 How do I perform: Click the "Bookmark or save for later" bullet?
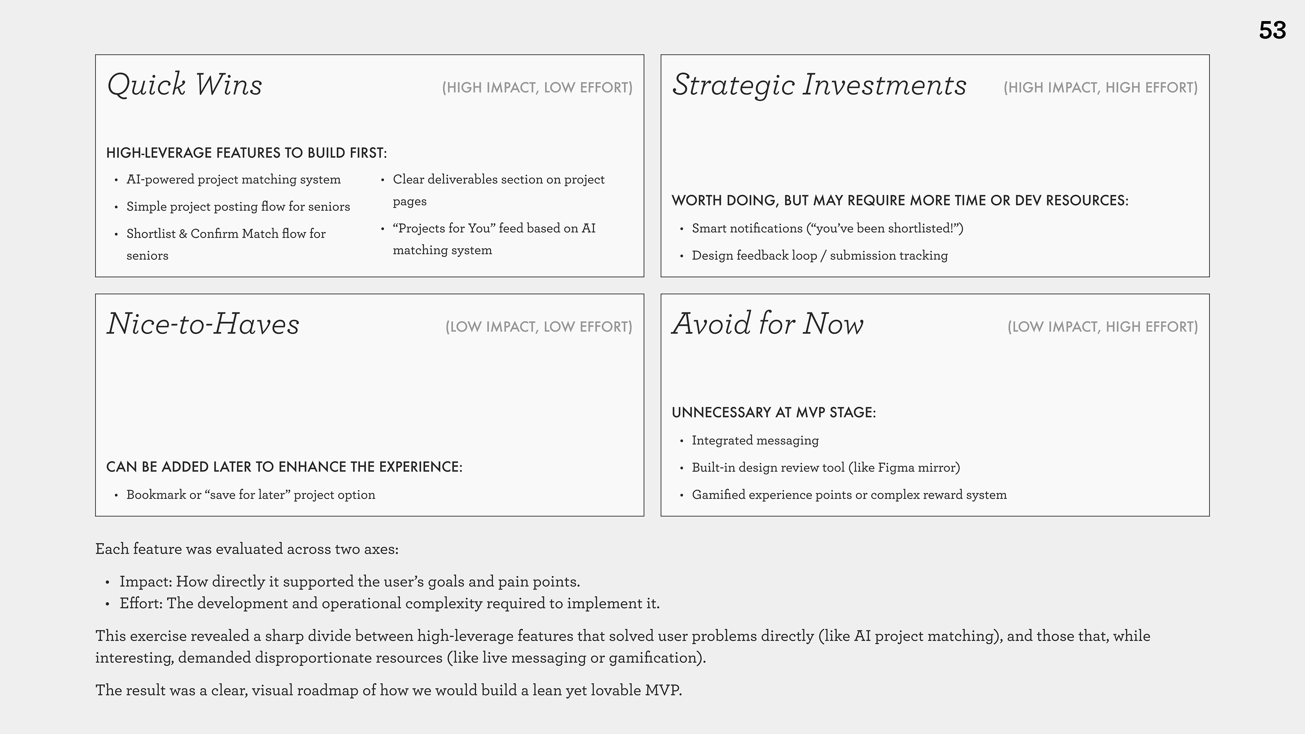point(251,495)
